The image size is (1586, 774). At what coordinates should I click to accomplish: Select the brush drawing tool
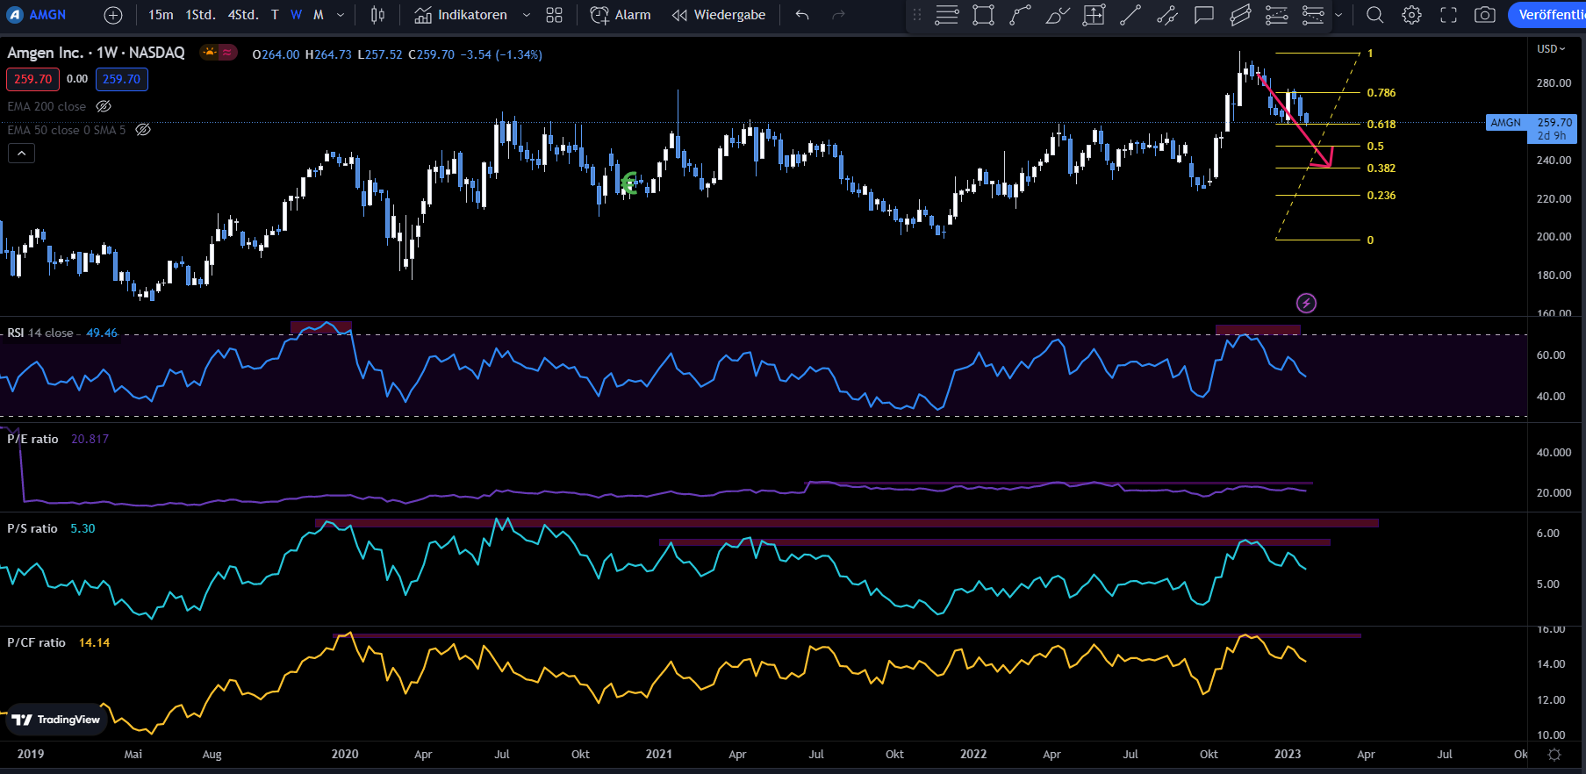pyautogui.click(x=1057, y=15)
